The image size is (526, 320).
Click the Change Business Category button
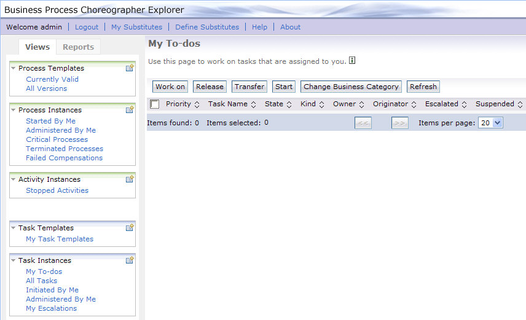click(x=351, y=87)
